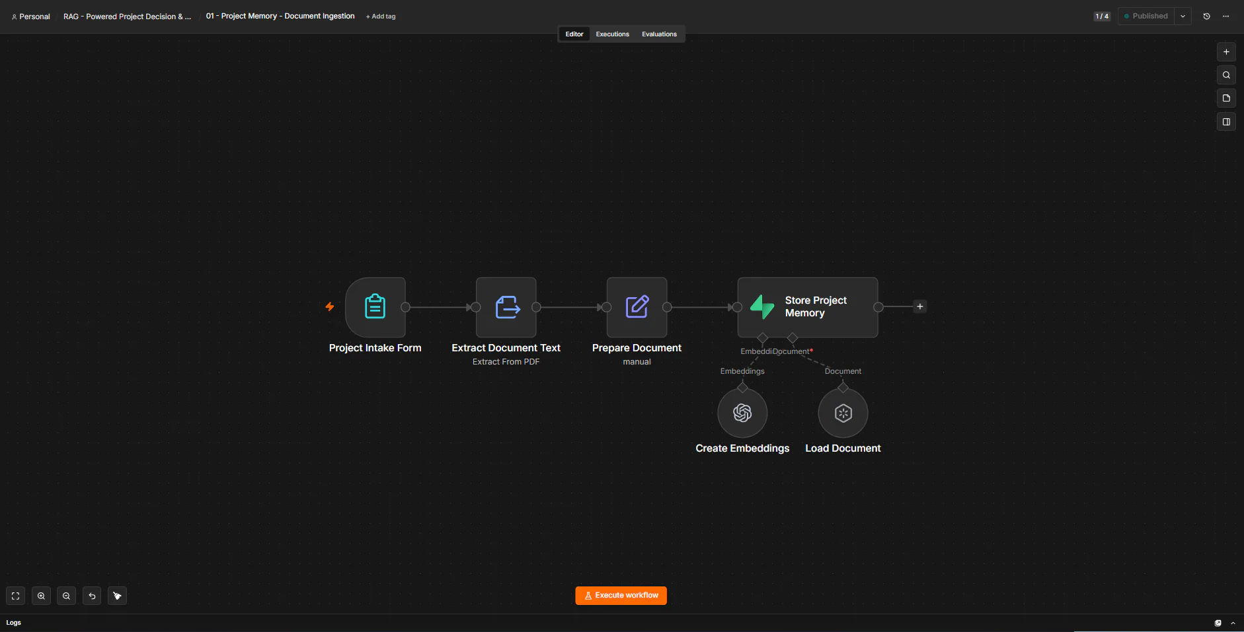Click the Document connector diamond on Load Document
1244x632 pixels.
[x=843, y=388]
